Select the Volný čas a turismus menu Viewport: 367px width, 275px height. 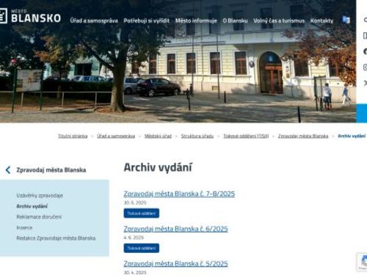click(x=279, y=21)
